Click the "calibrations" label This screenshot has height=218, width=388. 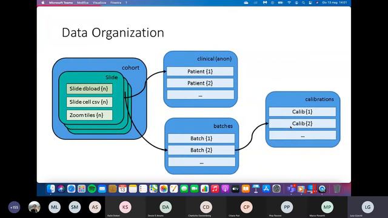(x=319, y=99)
